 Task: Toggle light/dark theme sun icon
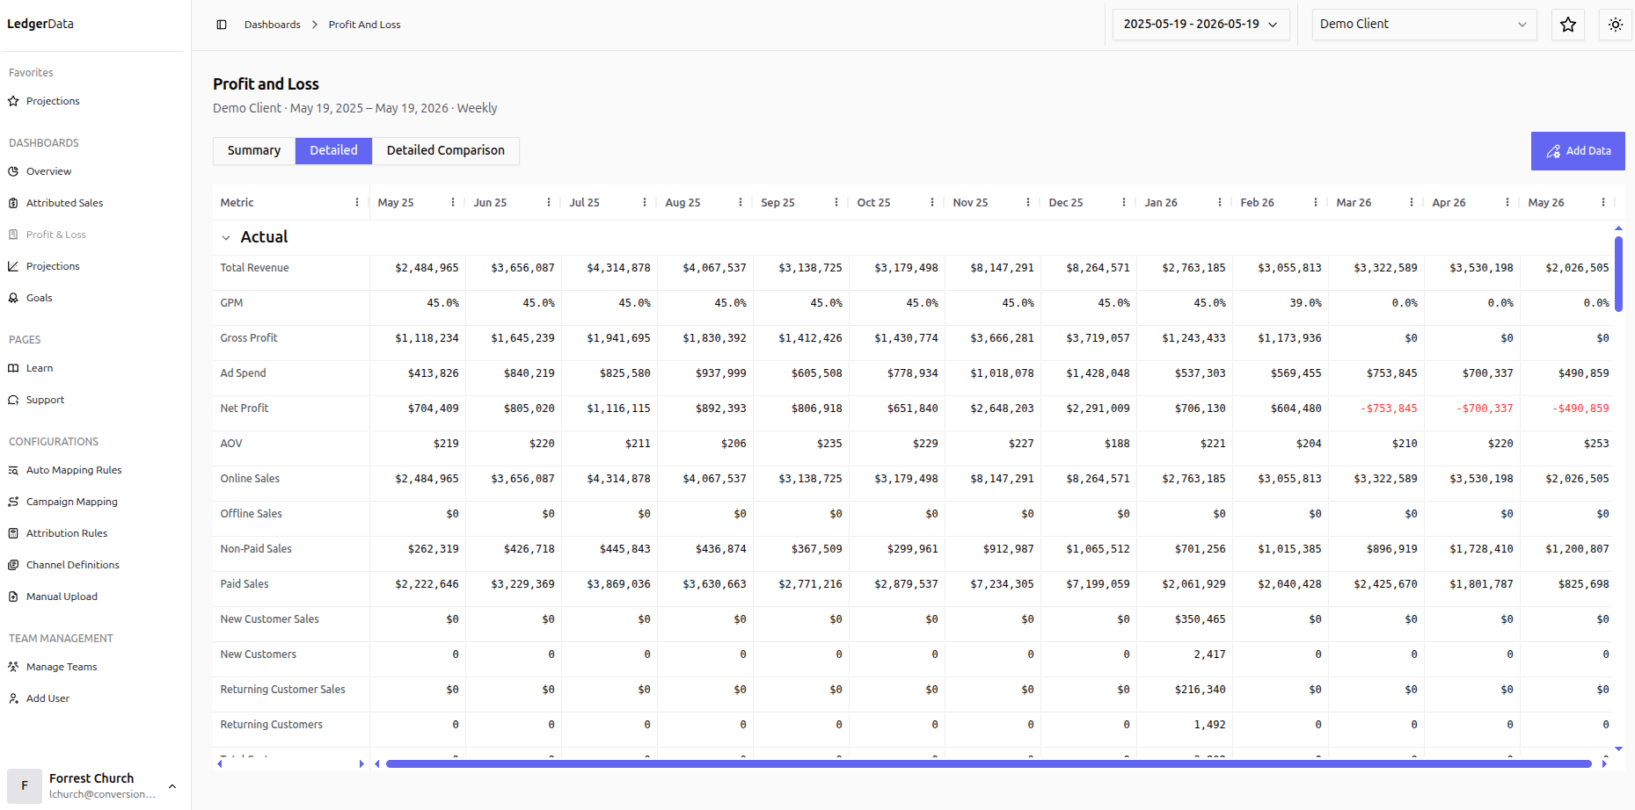[1616, 25]
